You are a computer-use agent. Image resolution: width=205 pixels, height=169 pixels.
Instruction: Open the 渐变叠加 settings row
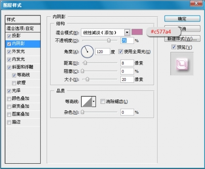point(23,106)
